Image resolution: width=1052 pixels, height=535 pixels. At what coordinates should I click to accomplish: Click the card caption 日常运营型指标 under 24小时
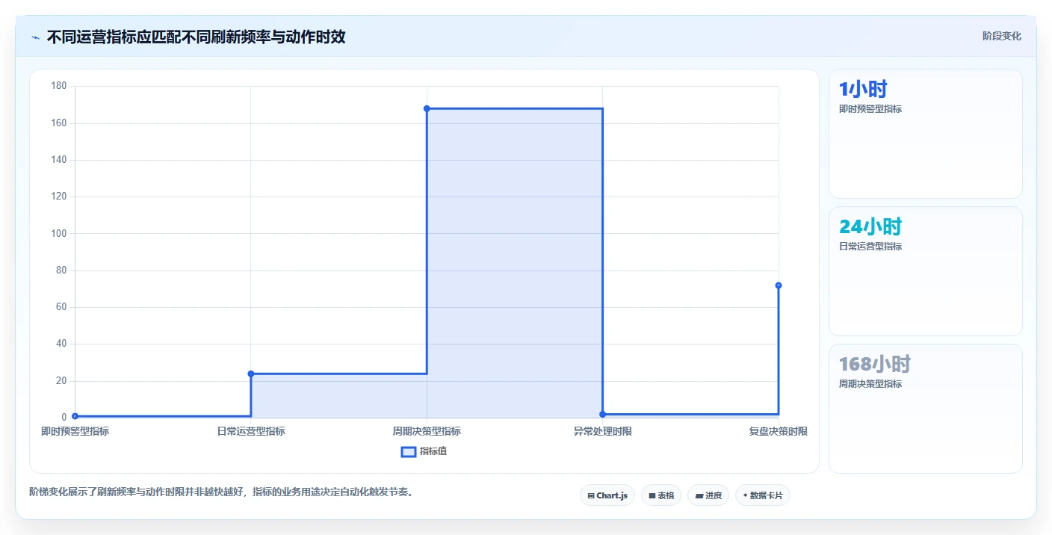[x=870, y=247]
